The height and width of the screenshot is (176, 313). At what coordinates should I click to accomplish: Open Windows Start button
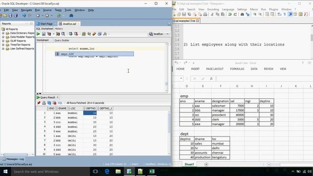tap(5, 172)
